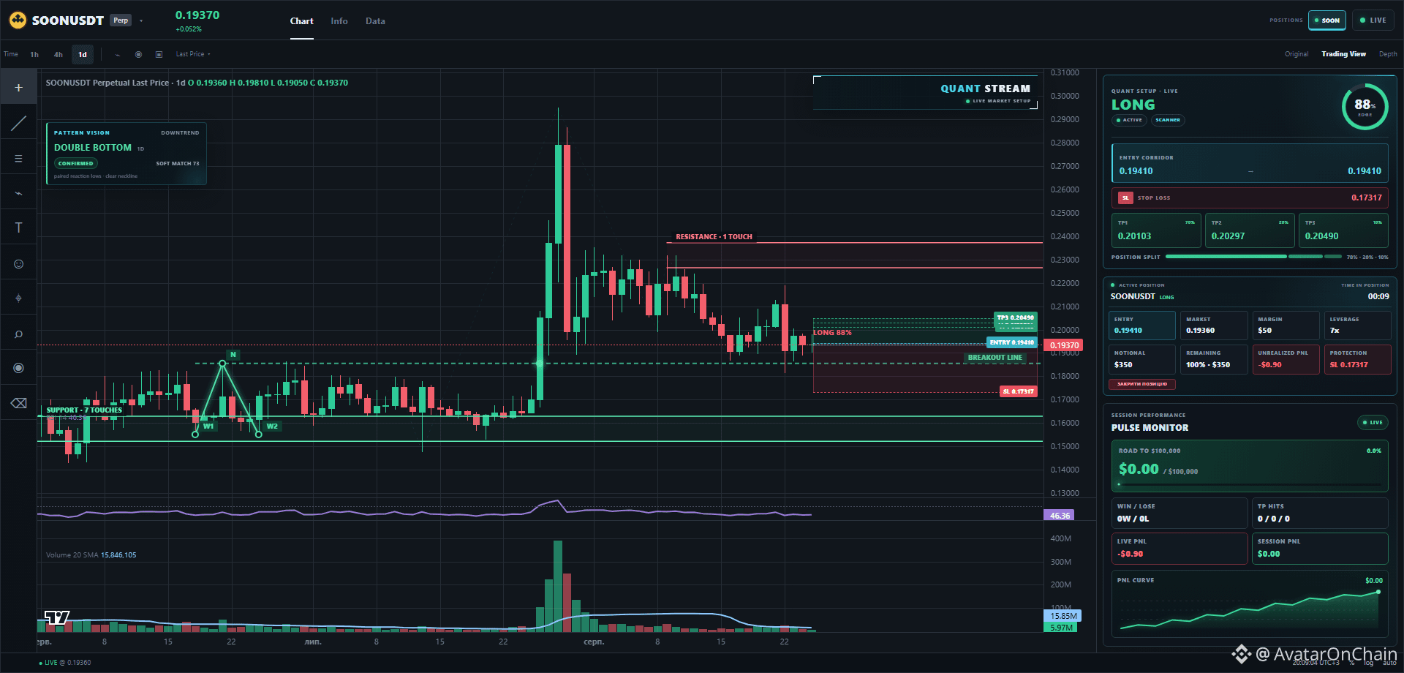Screen dimensions: 1404x673
Task: Toggle the SOON positions filter
Action: click(x=1327, y=20)
